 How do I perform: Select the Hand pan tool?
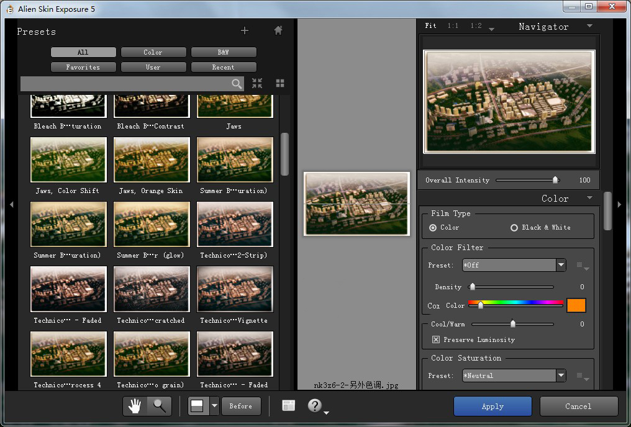coord(135,406)
